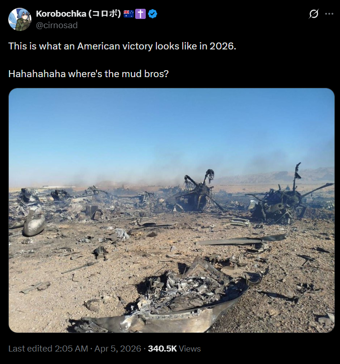Open the Grok explain icon
Viewport: 340px width, 364px height.
pyautogui.click(x=314, y=14)
